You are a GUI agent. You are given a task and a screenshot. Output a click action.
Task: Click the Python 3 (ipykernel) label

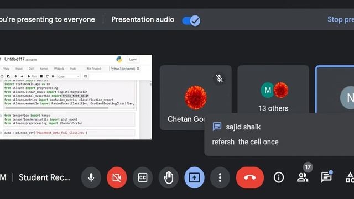pyautogui.click(x=123, y=69)
